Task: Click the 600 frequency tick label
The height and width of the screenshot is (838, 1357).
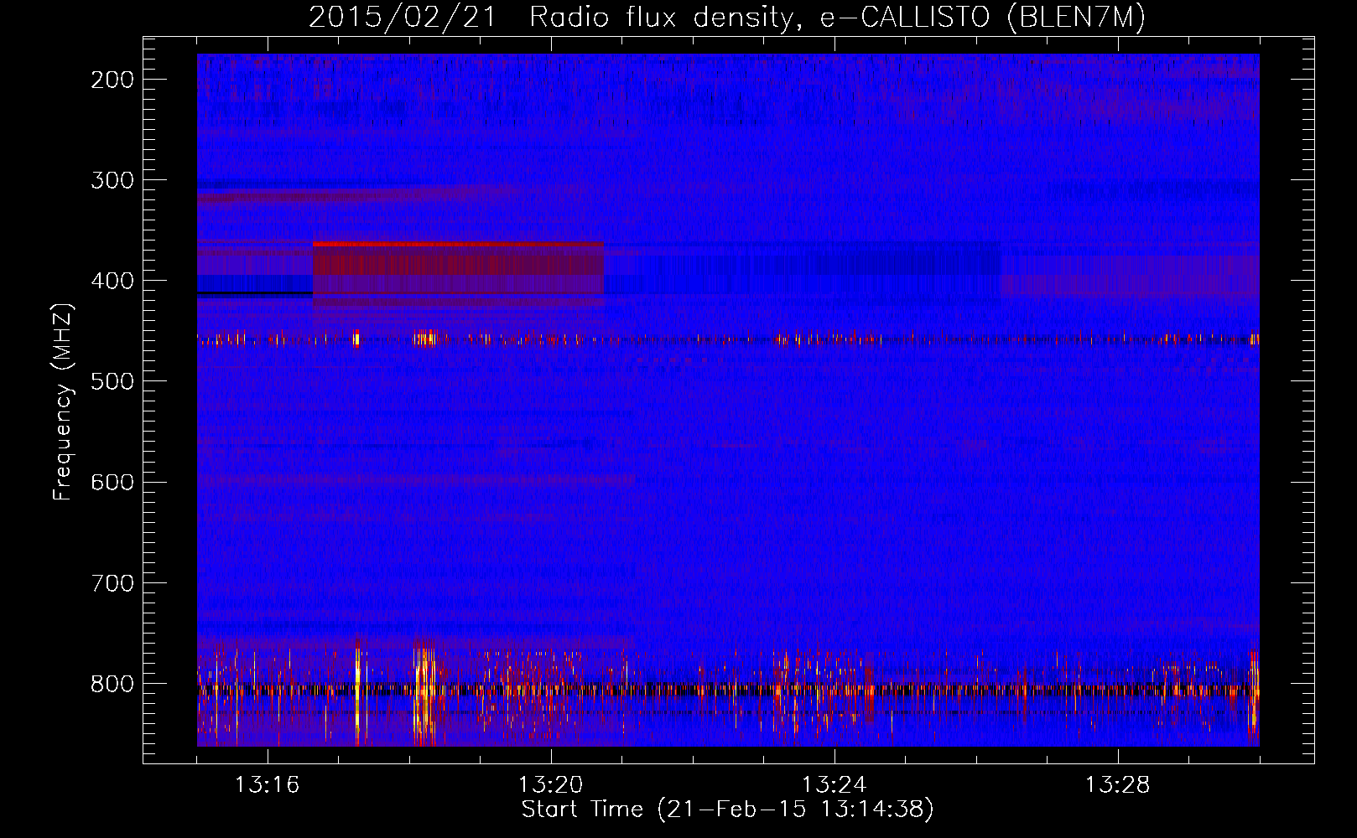Action: pos(112,482)
